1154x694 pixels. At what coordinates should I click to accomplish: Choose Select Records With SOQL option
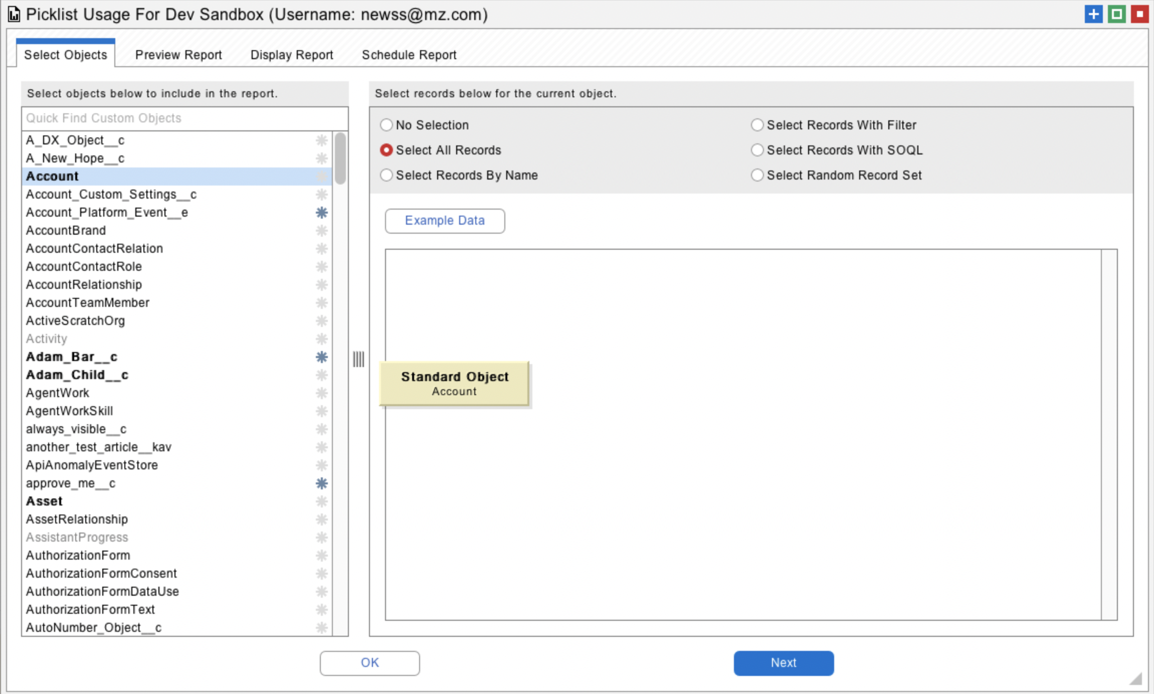[x=757, y=150]
